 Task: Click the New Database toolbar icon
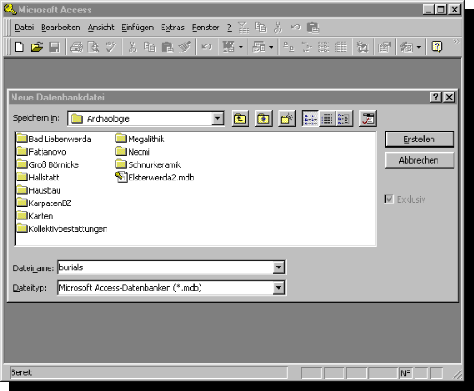point(20,47)
